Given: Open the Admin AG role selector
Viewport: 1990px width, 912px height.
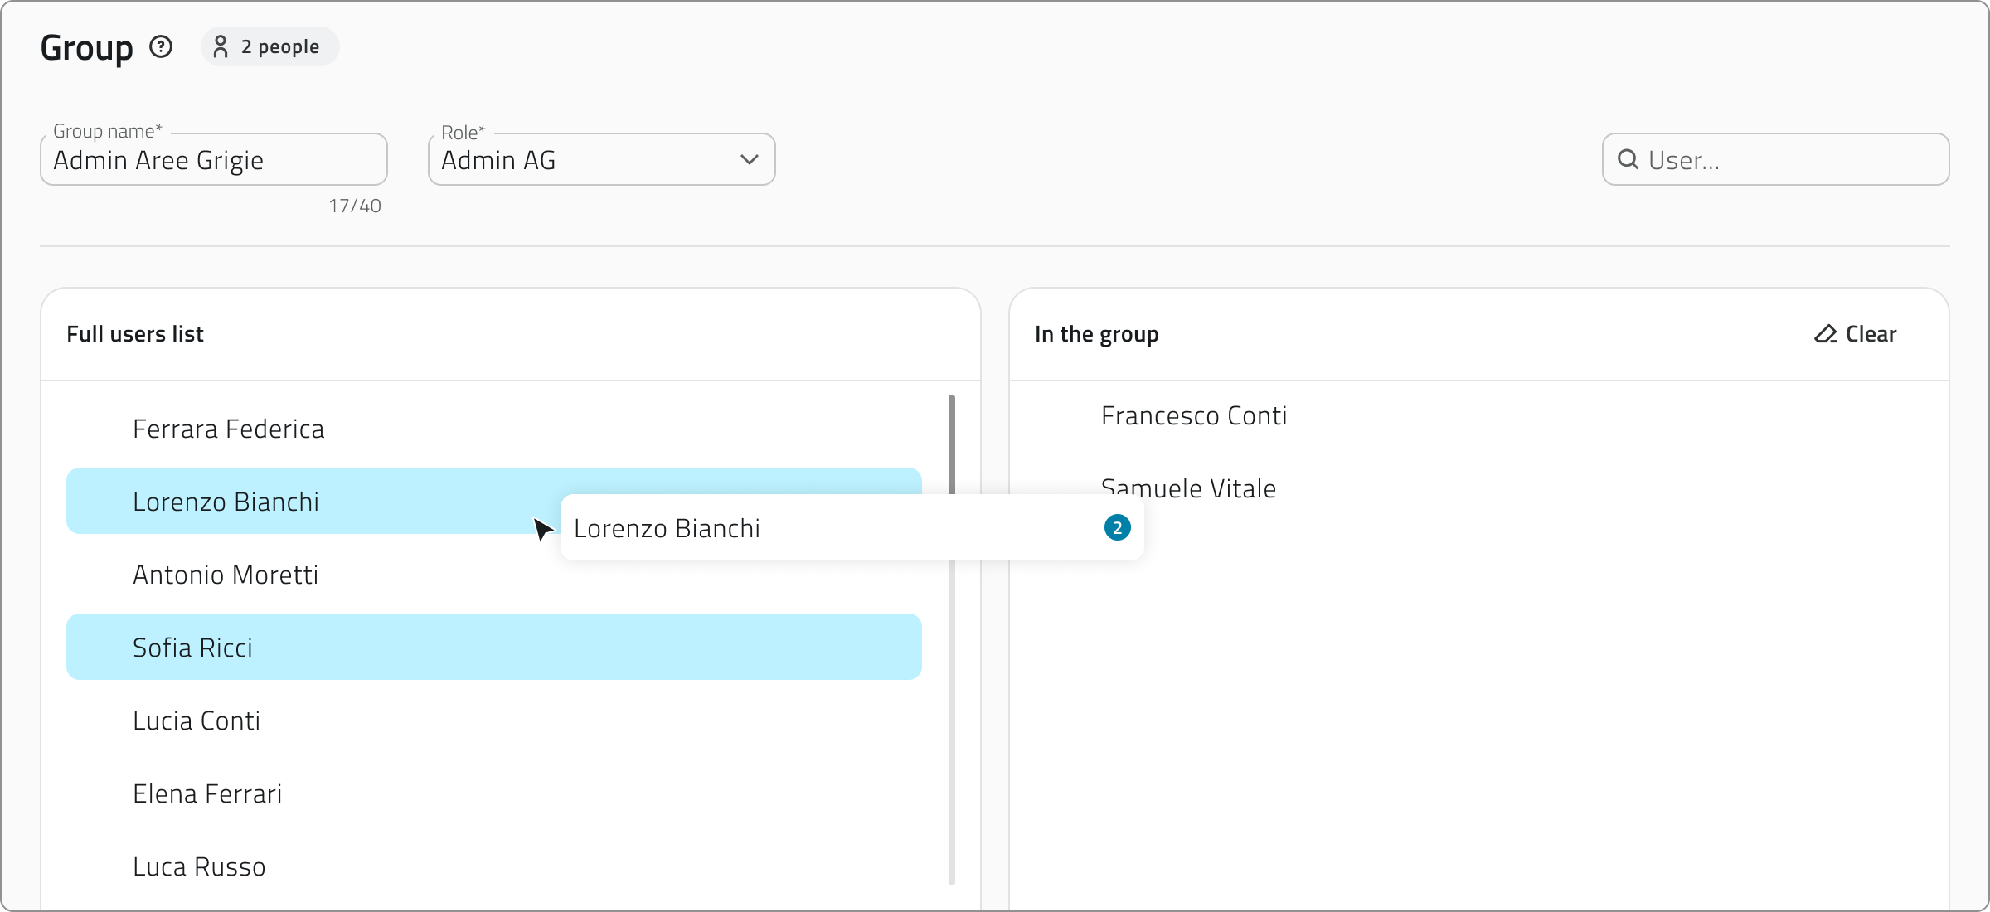Looking at the screenshot, I should pyautogui.click(x=580, y=159).
